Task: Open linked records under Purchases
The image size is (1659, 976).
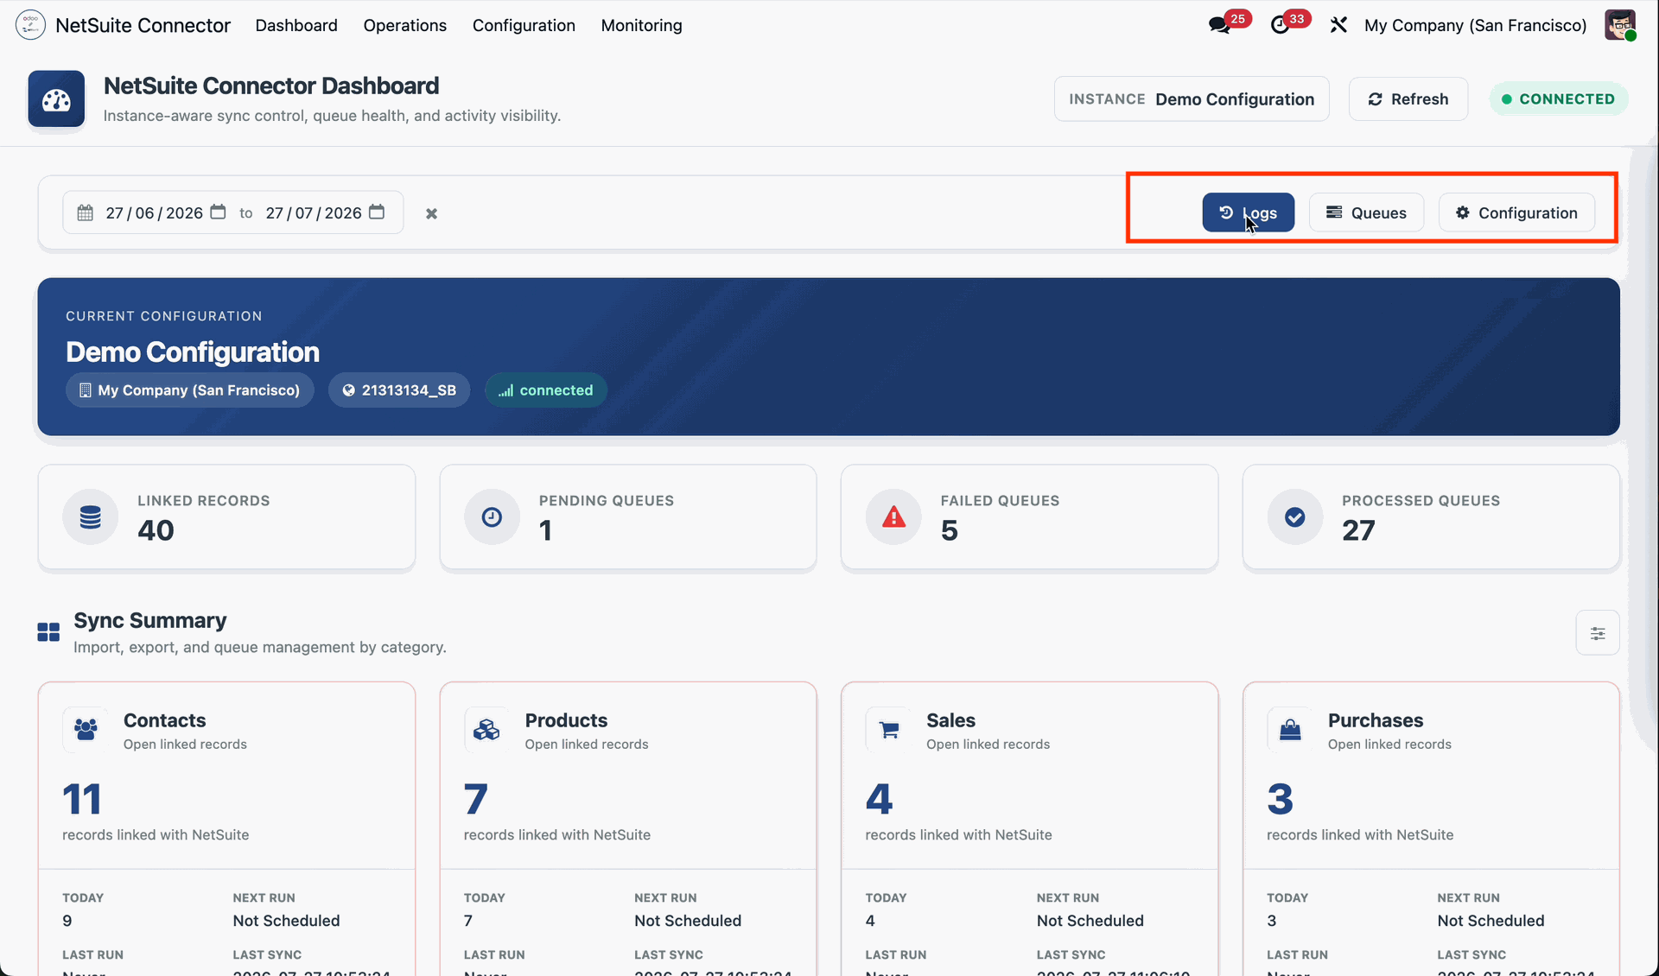Action: point(1389,745)
